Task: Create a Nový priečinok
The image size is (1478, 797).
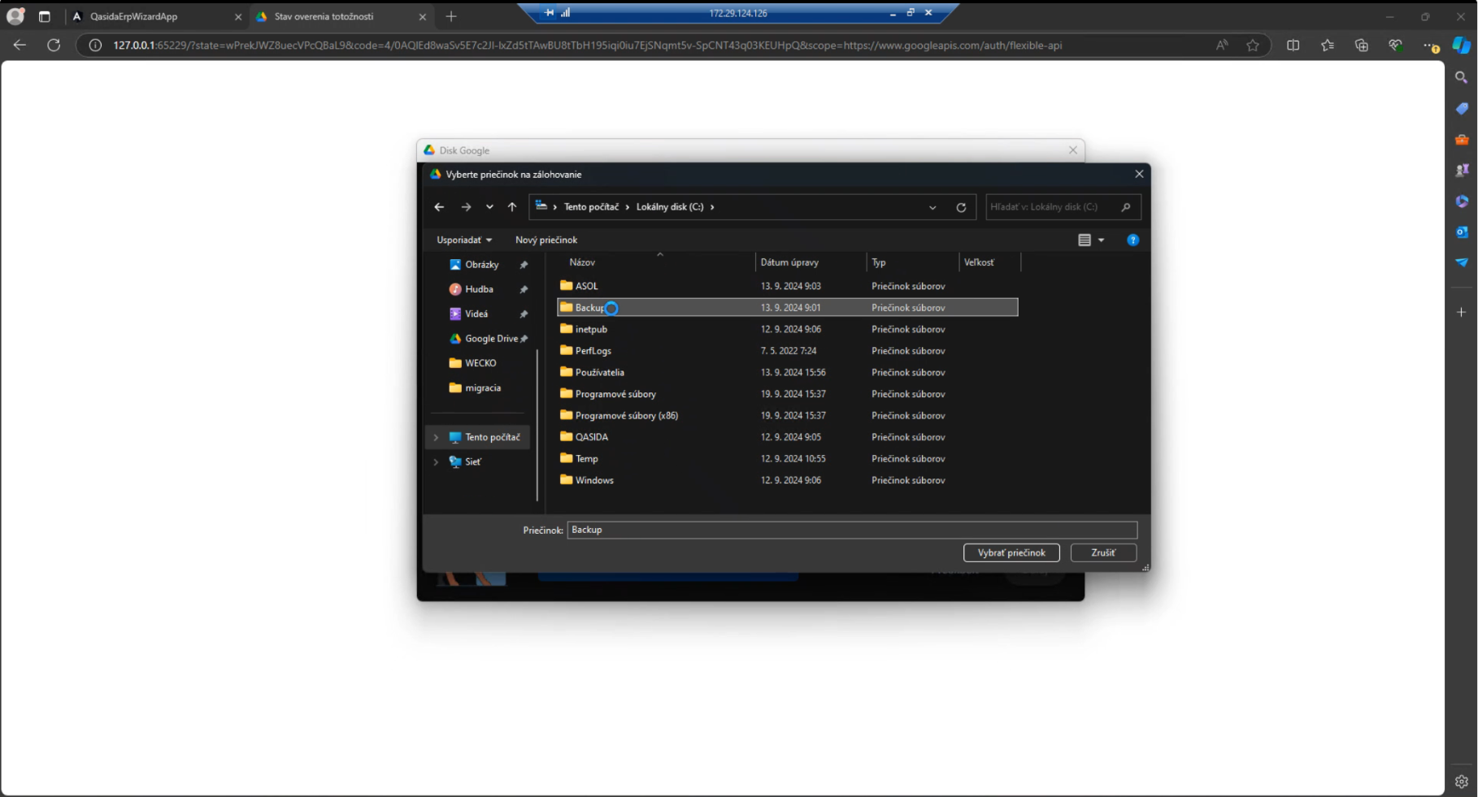Action: pyautogui.click(x=546, y=240)
